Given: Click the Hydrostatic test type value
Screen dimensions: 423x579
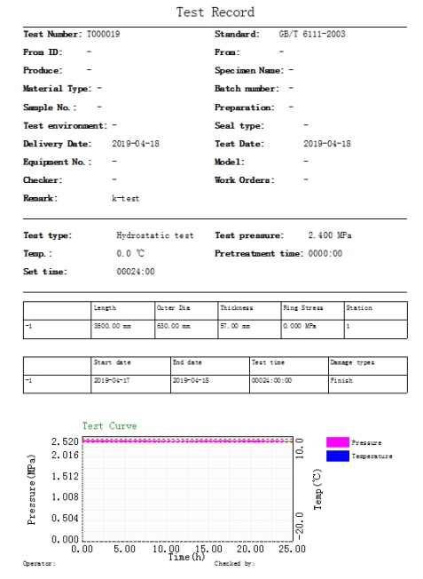Looking at the screenshot, I should (155, 235).
